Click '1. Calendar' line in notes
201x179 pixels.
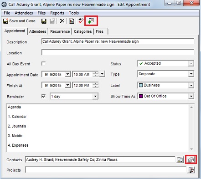[17, 117]
